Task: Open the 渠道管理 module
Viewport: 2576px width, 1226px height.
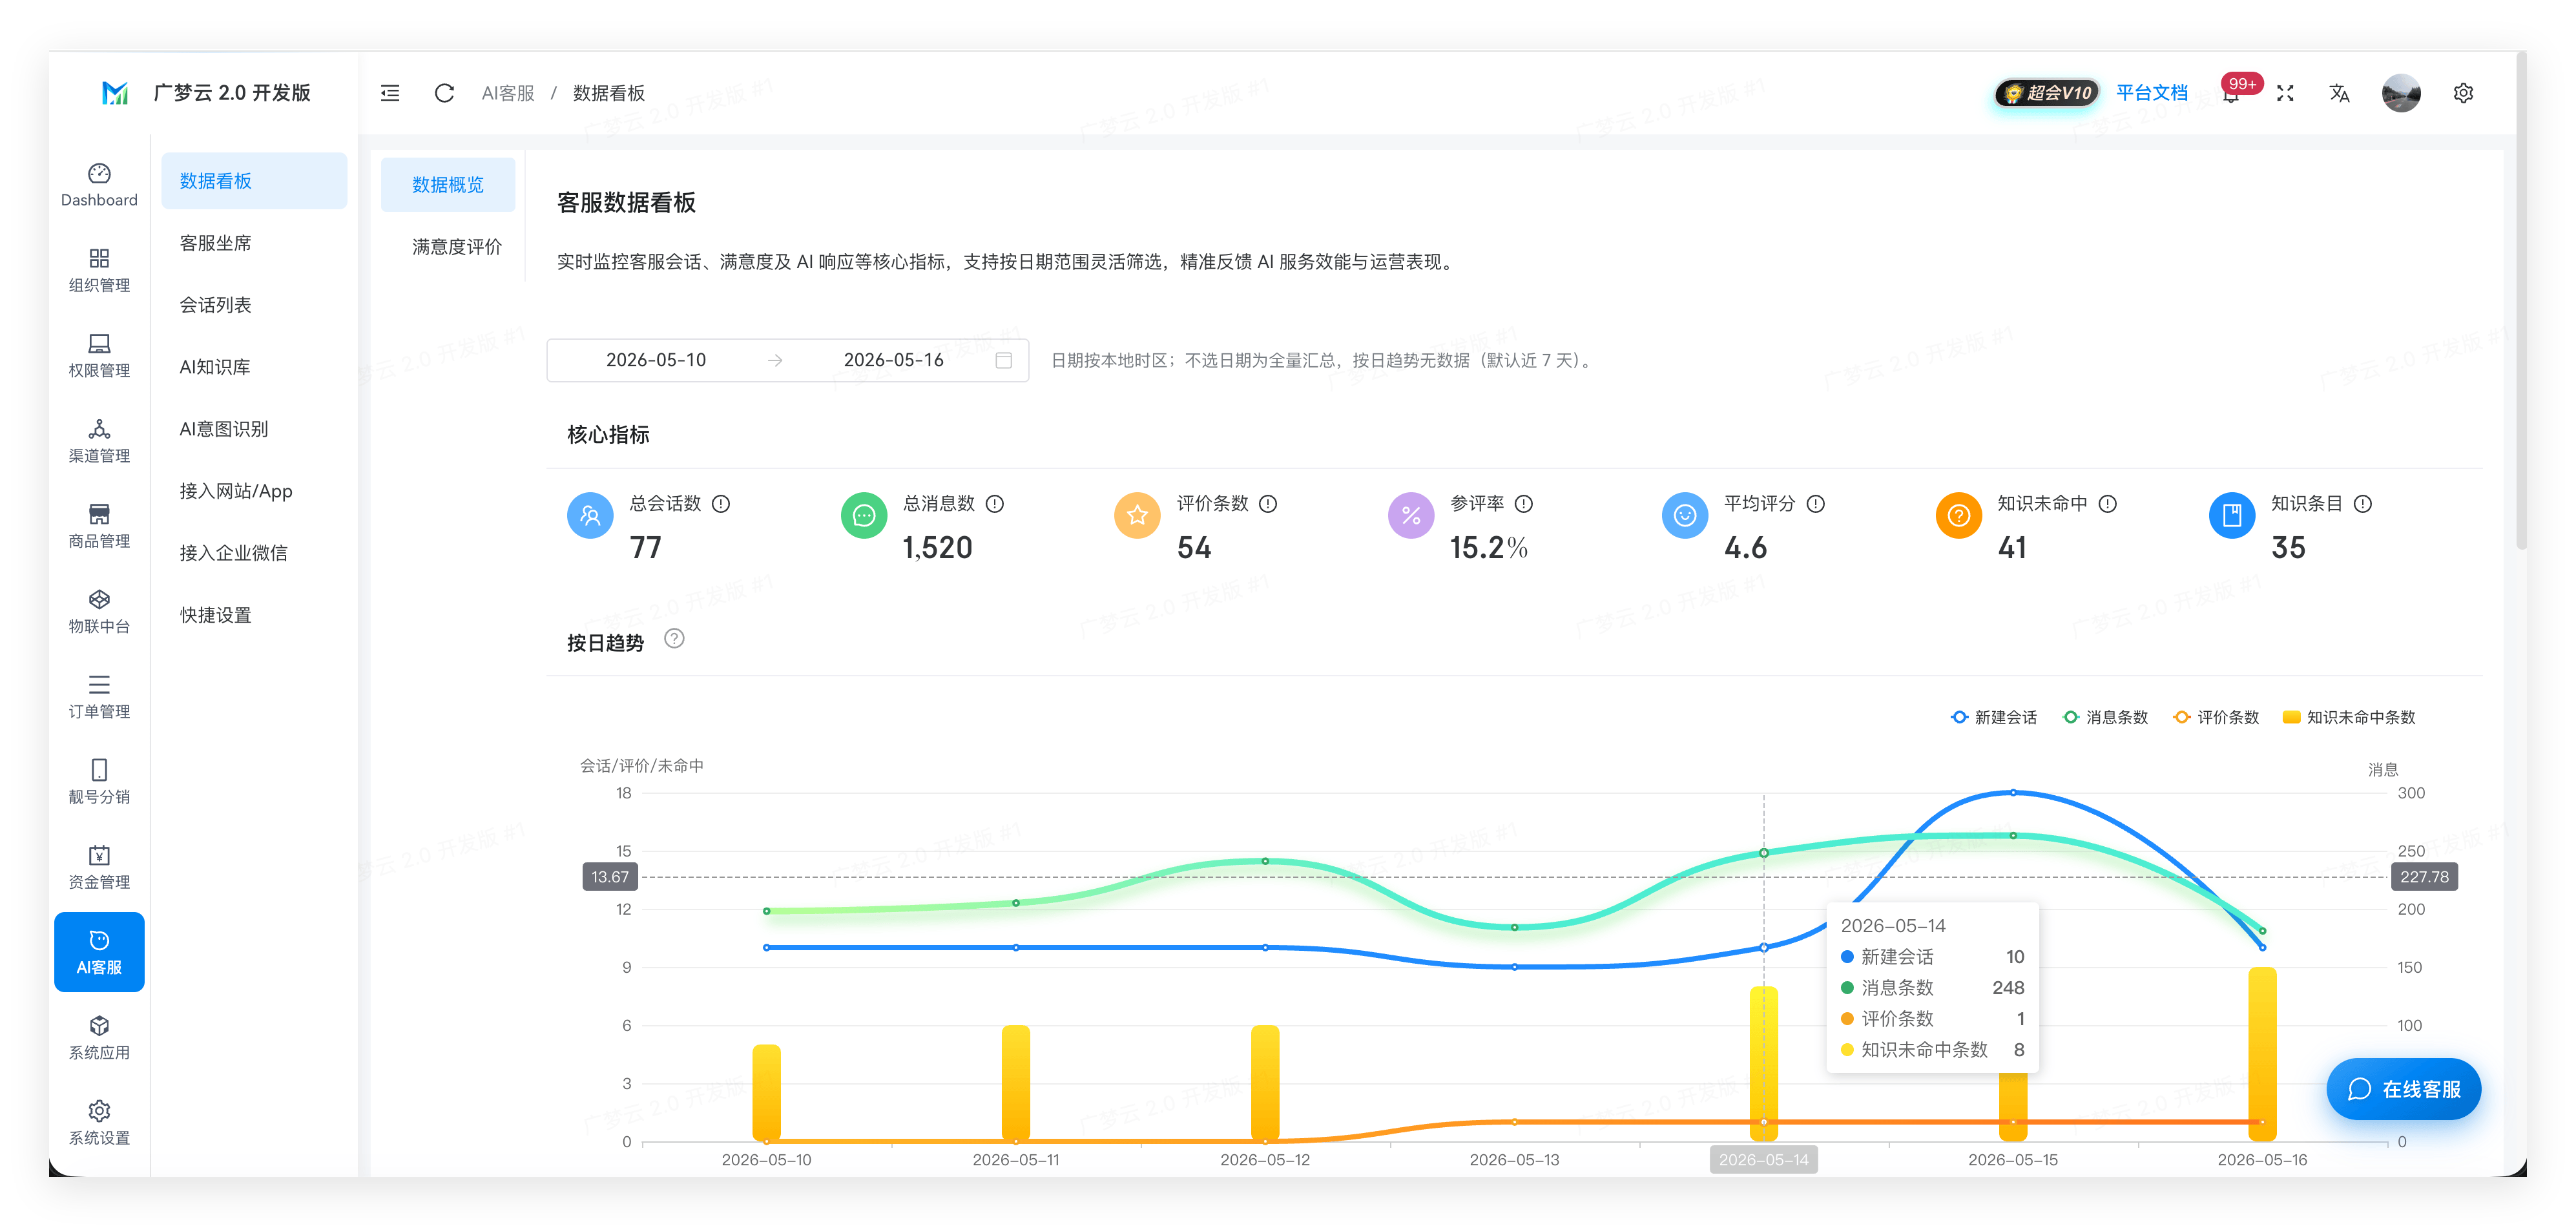Action: click(x=99, y=441)
